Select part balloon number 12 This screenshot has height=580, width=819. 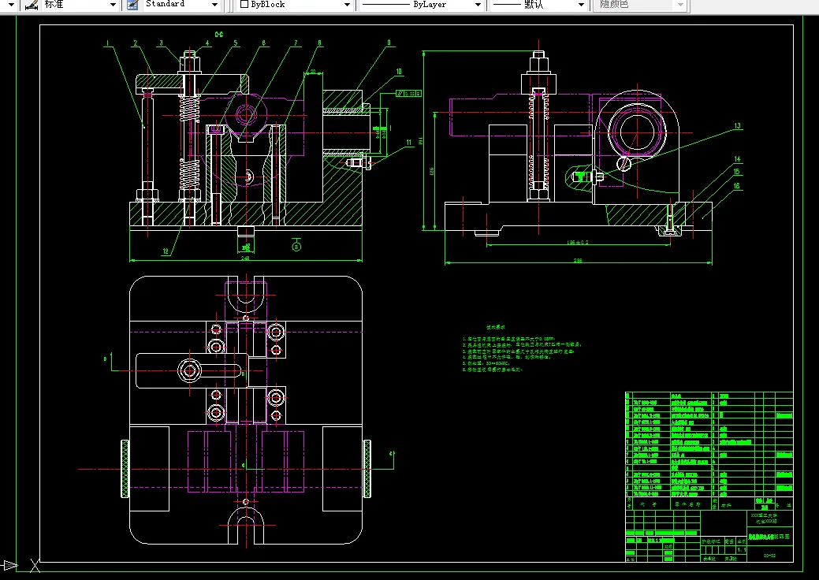(x=166, y=251)
